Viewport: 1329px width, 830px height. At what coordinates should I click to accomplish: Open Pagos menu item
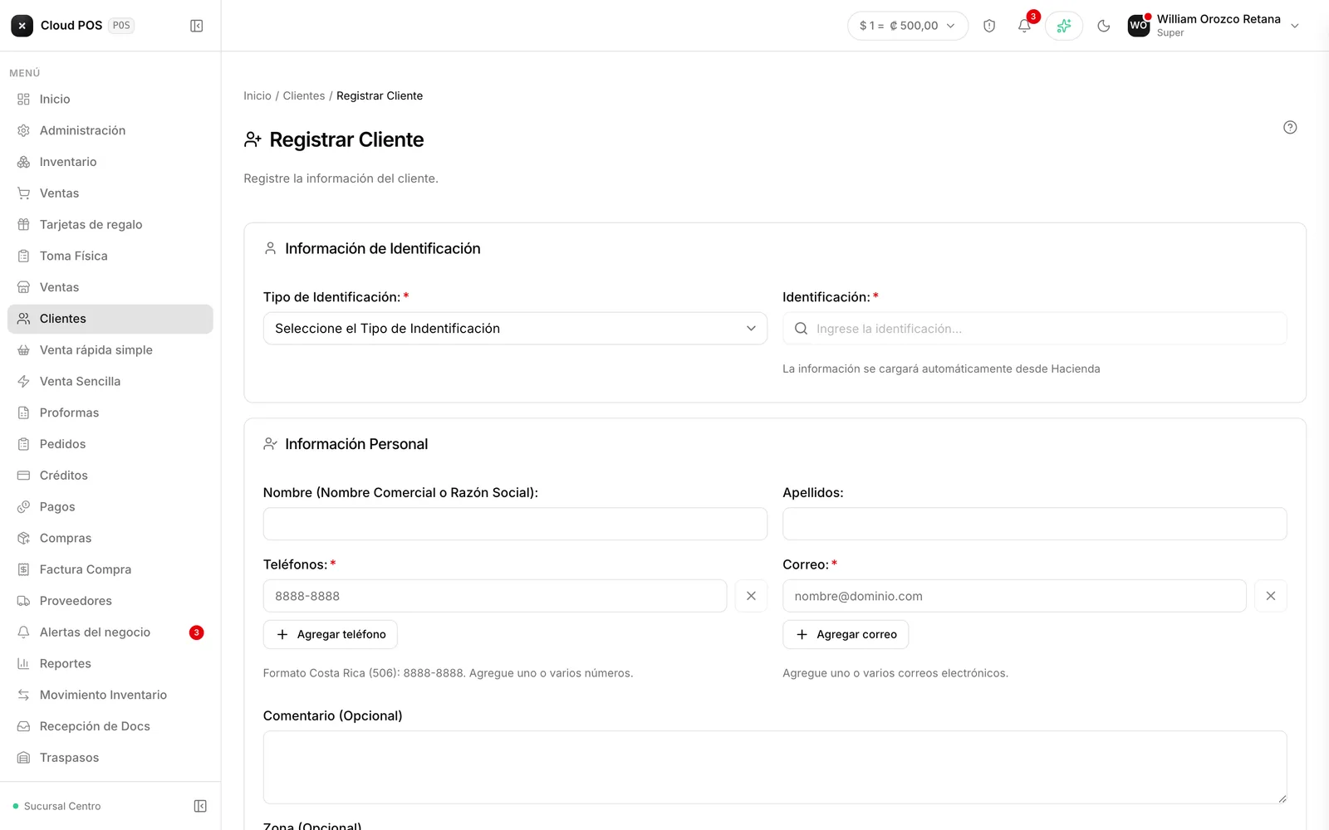(x=110, y=506)
